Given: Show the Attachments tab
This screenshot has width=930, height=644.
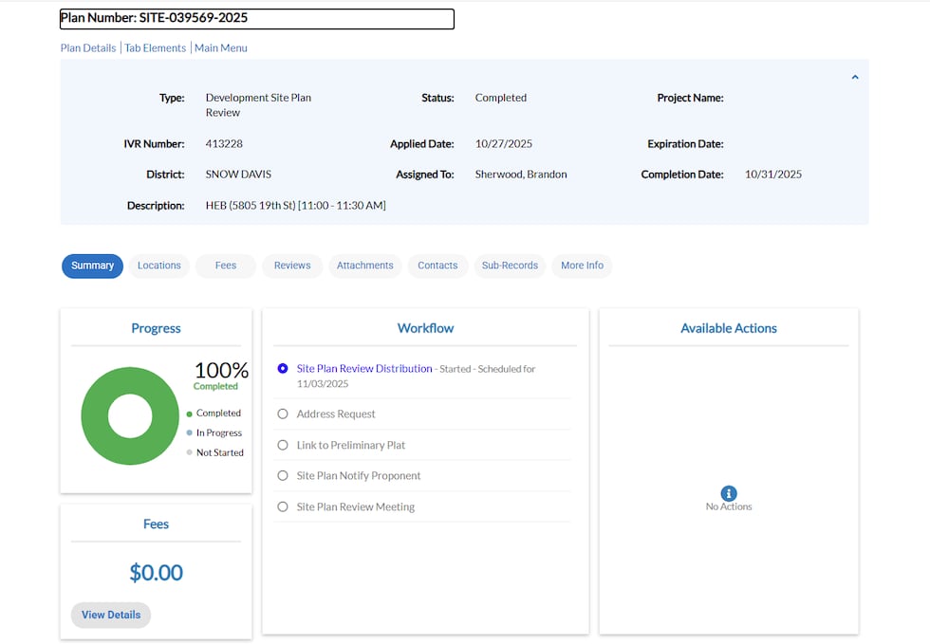Looking at the screenshot, I should (364, 266).
